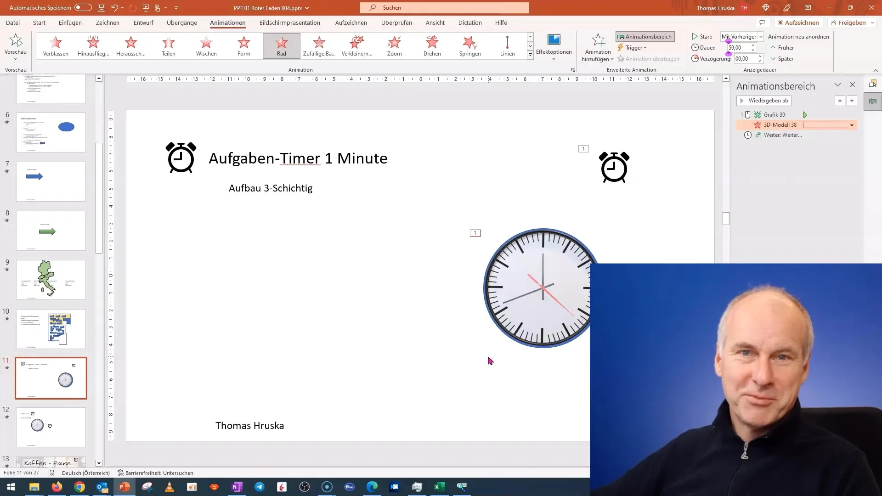Apply the Form animation effect
Screen dimensions: 882x496
(244, 46)
